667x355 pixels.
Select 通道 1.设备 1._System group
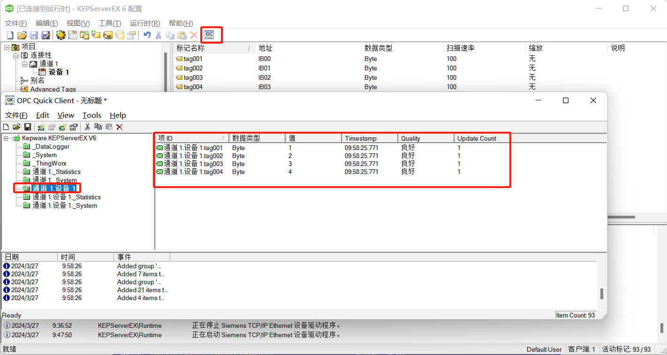point(65,206)
